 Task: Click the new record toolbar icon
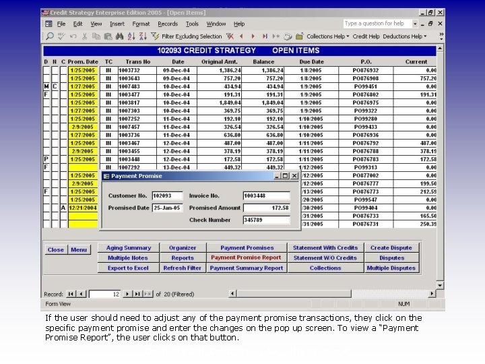pos(276,36)
